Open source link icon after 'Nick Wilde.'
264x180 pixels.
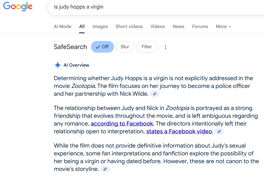point(154,94)
